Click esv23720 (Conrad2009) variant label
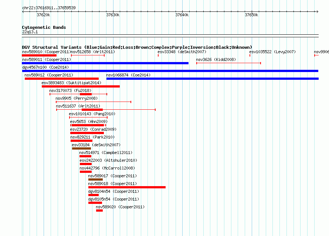Screen dimensions: 329x236 tap(93, 129)
